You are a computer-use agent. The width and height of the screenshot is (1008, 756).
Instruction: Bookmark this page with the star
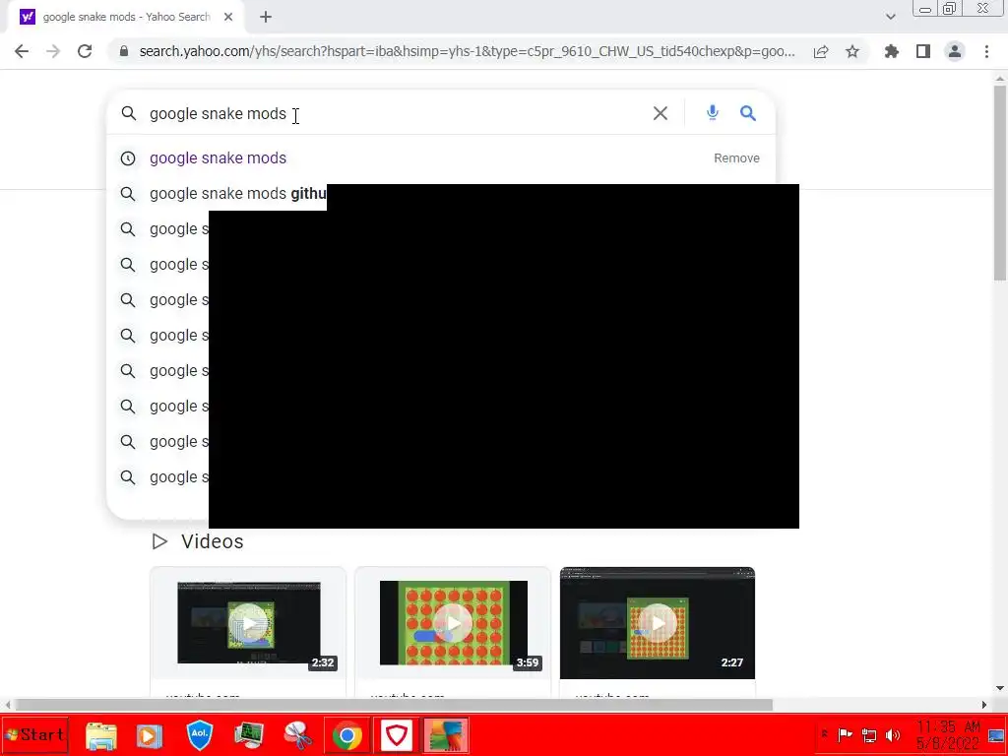pos(852,52)
